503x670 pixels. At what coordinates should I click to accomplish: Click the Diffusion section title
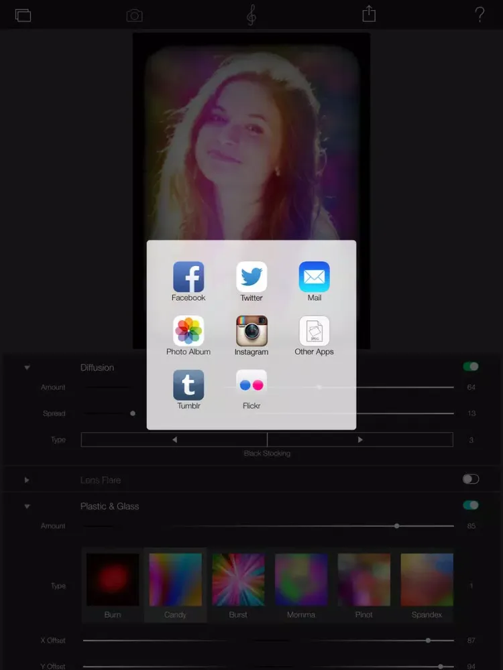coord(97,367)
